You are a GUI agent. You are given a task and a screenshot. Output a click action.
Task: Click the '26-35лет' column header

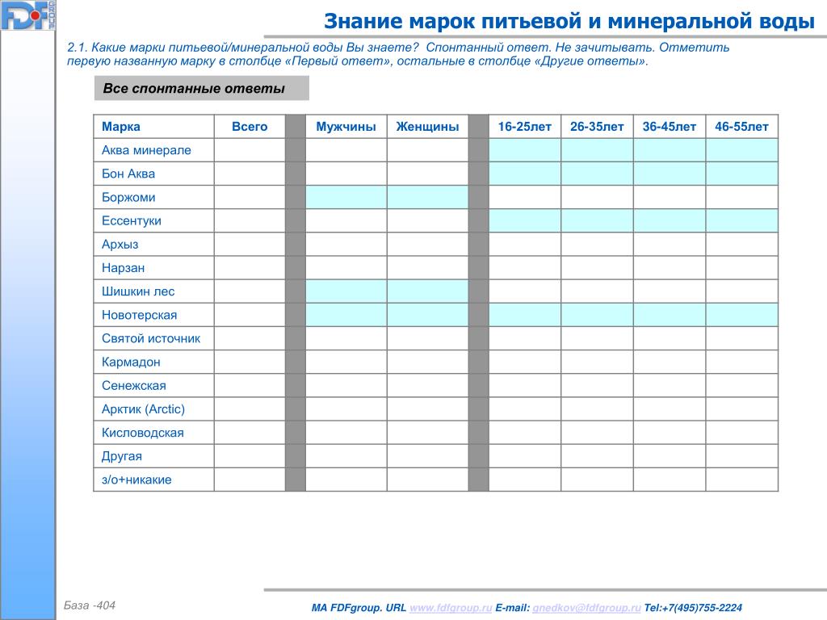click(x=597, y=127)
